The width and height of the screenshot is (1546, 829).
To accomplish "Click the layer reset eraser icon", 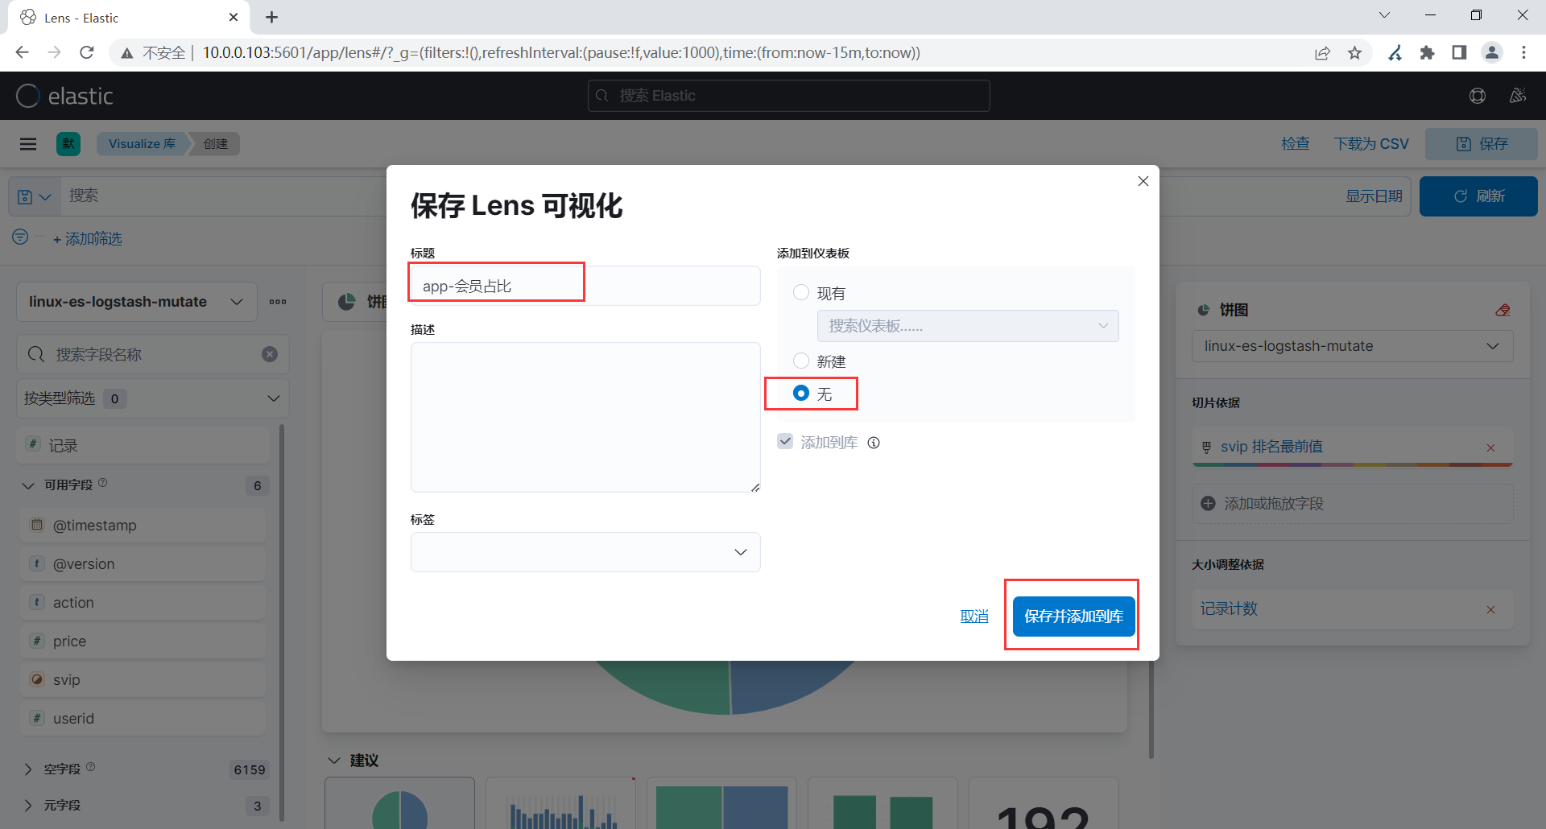I will 1503,310.
